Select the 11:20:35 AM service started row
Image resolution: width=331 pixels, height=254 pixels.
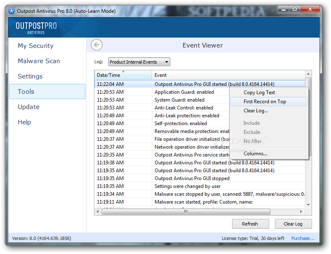pos(162,154)
